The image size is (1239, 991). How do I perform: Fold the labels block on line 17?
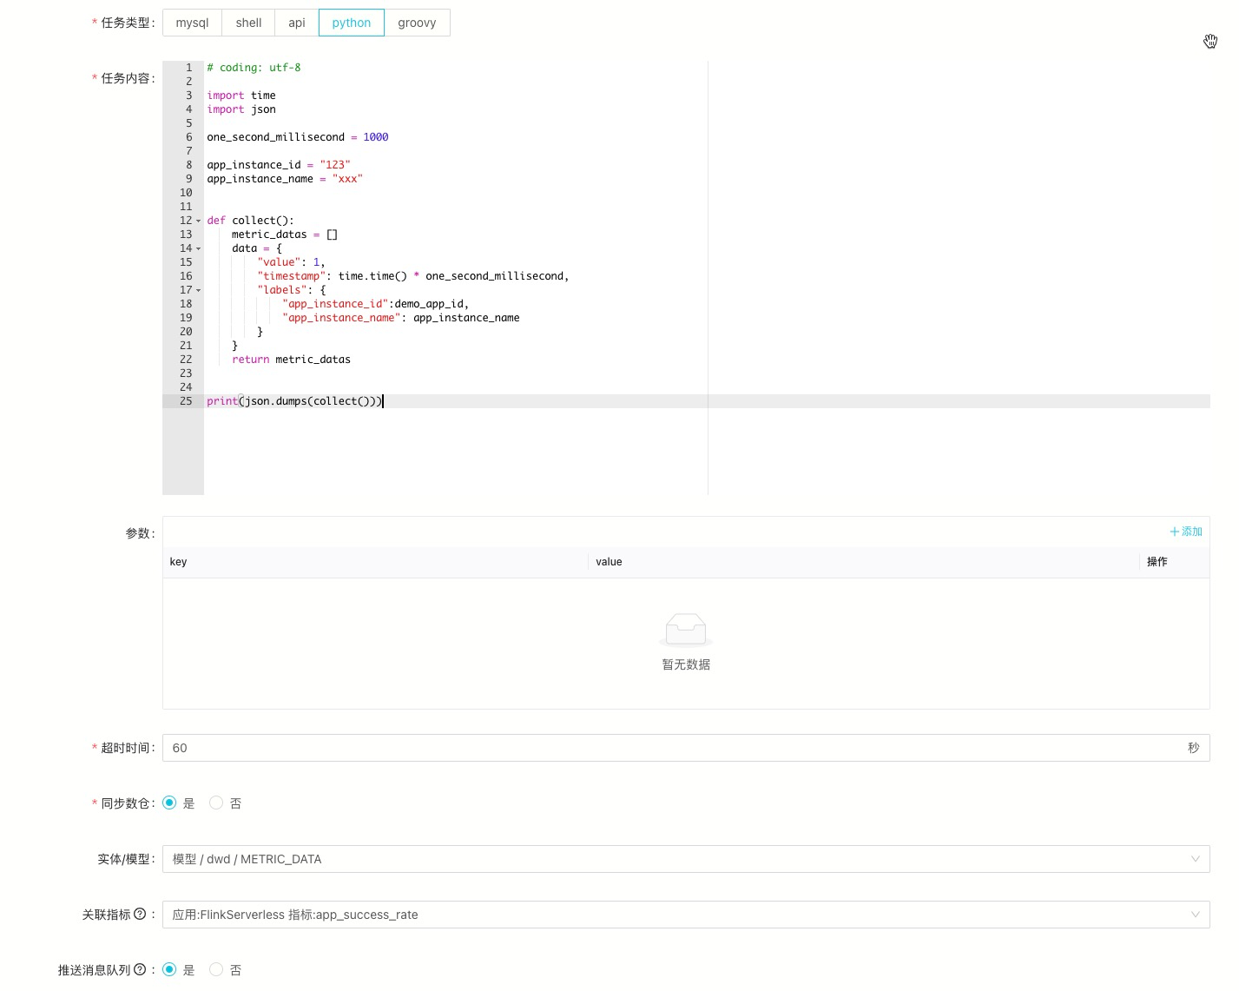tap(199, 291)
